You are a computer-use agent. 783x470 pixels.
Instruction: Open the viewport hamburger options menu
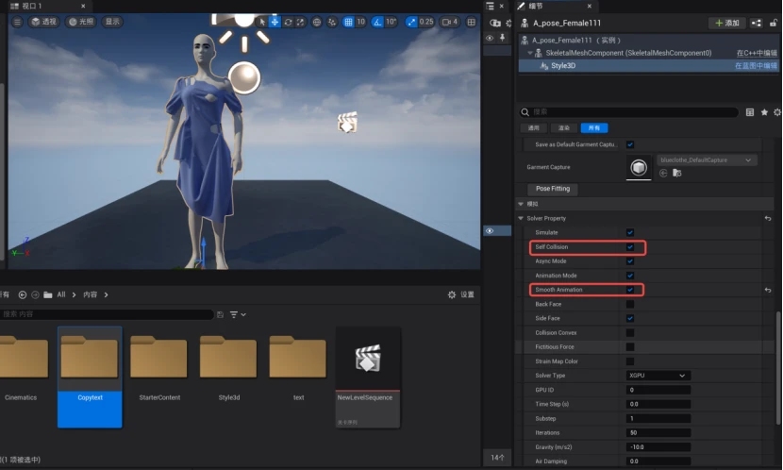coord(16,22)
